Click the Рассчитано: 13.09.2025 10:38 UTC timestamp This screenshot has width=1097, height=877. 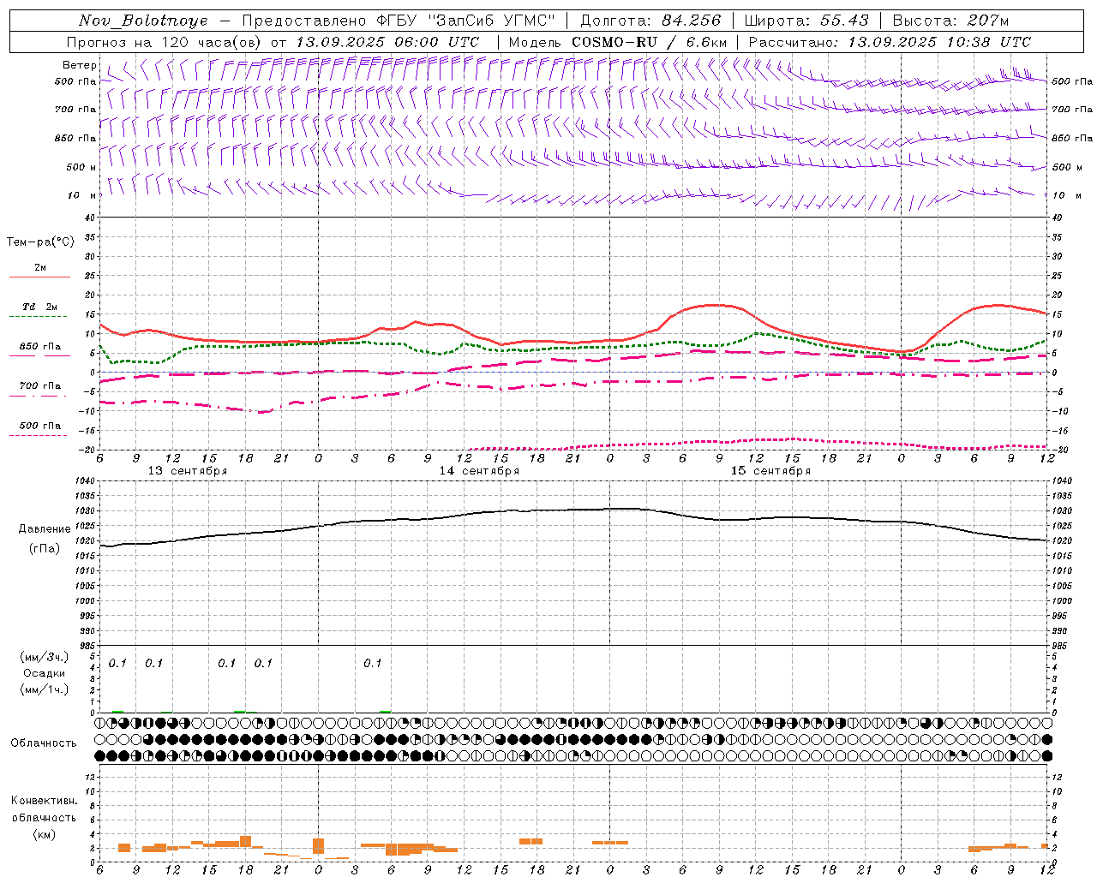[890, 42]
